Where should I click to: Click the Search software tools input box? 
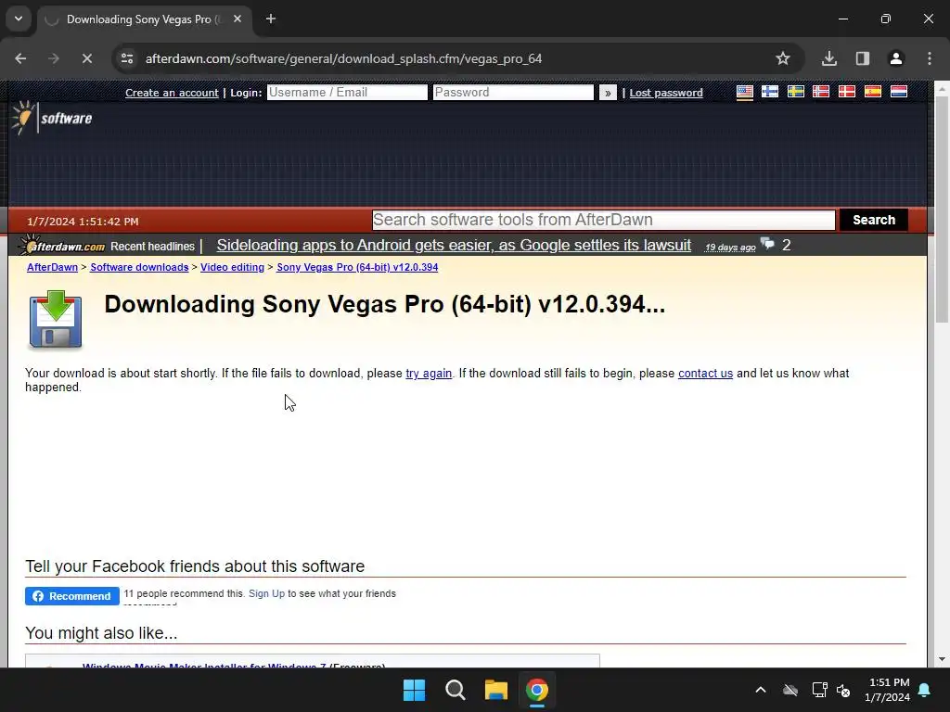pyautogui.click(x=603, y=220)
